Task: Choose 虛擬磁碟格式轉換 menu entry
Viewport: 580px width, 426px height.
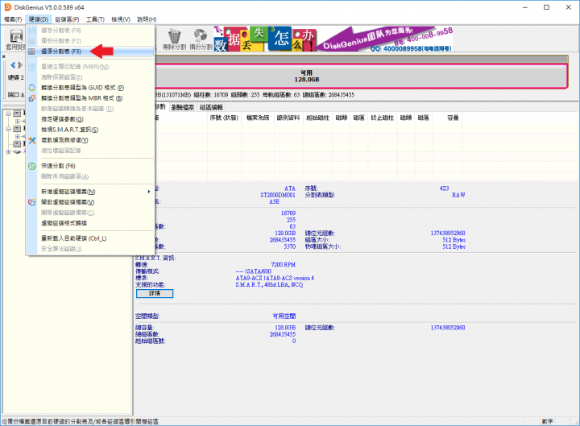Action: coord(90,223)
